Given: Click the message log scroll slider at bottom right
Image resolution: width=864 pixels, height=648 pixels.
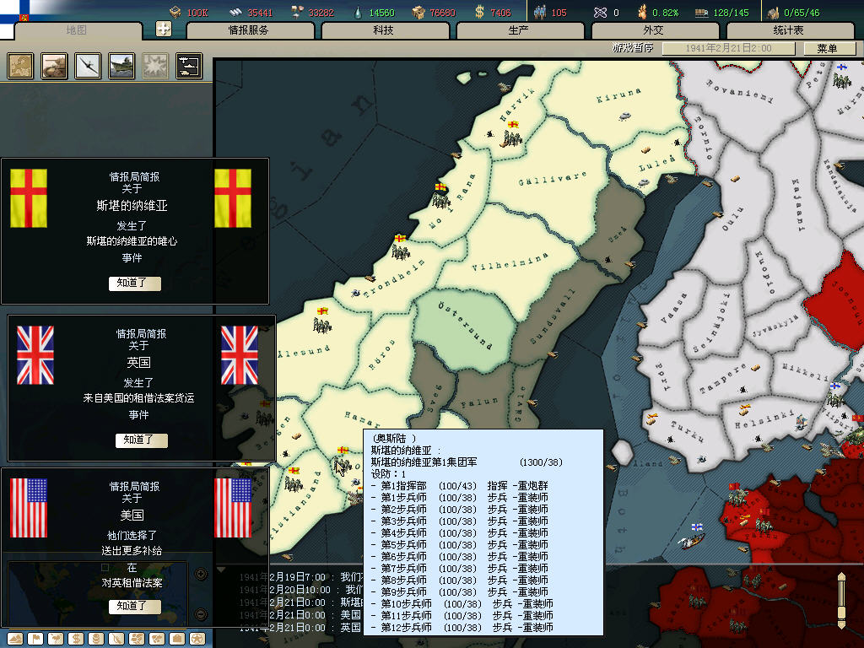Looking at the screenshot, I should click(x=840, y=599).
